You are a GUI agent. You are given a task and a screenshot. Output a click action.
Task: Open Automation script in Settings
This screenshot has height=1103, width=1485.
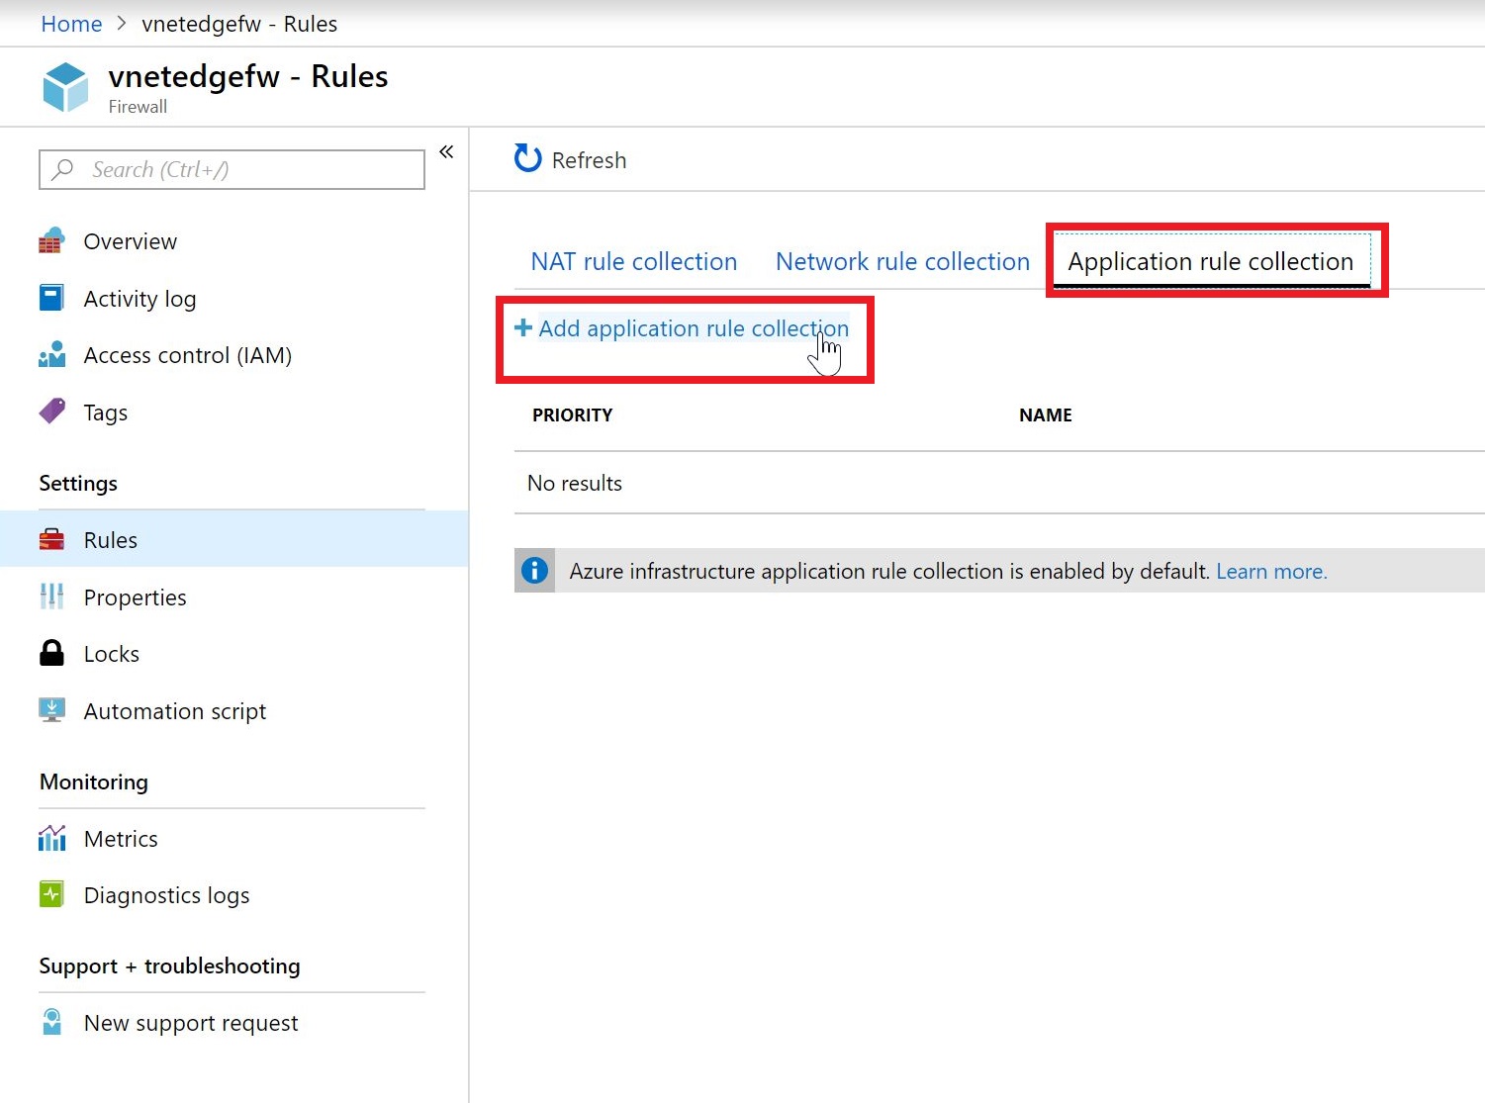(x=175, y=711)
